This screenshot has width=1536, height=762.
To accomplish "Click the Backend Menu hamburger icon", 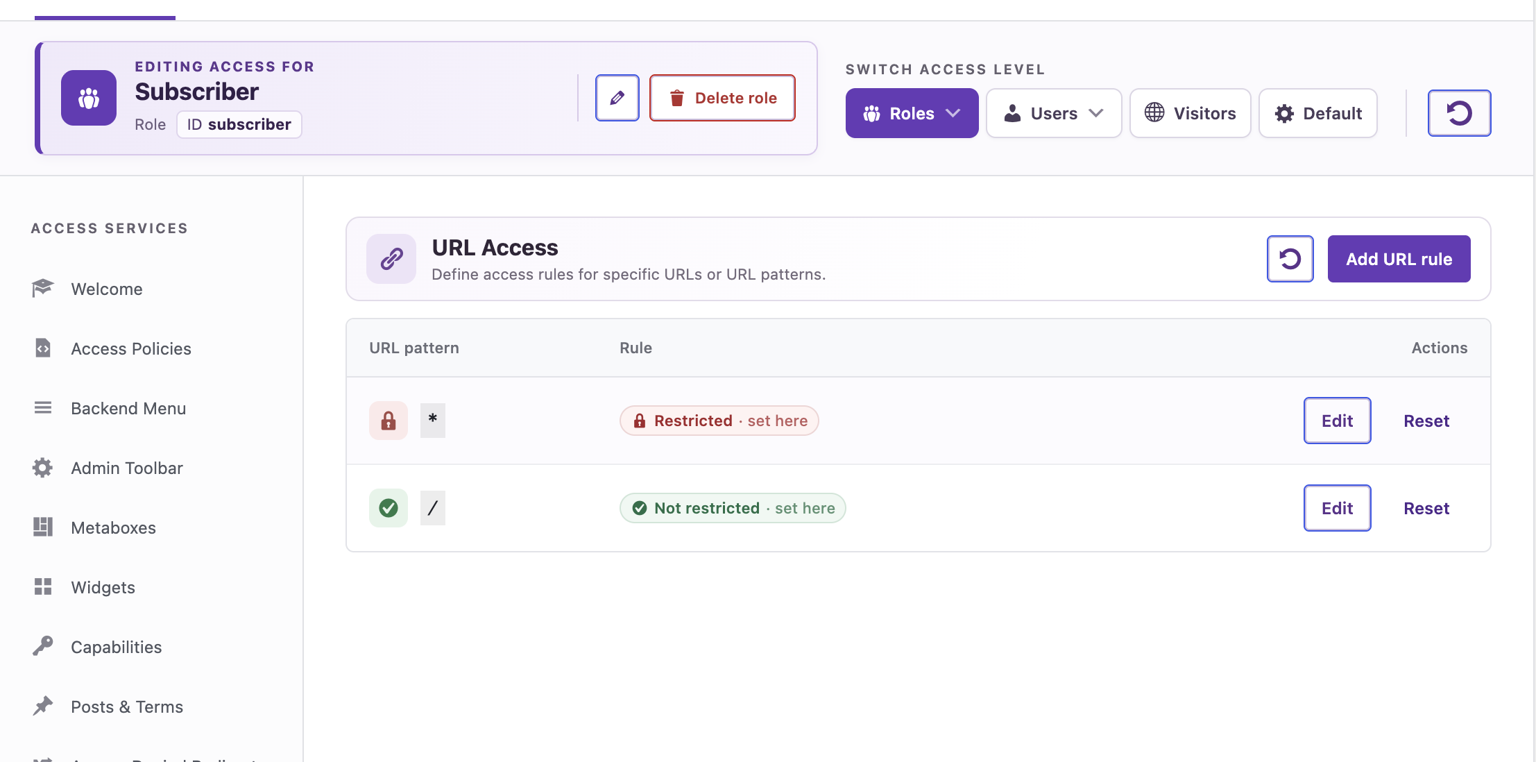I will 43,407.
